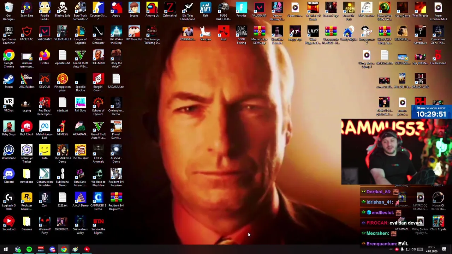
Task: Open Survive the Nights shortcut
Action: 98,225
